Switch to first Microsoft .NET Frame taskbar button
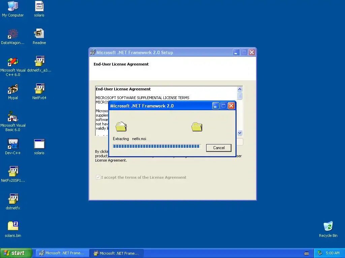The image size is (345, 258). click(62, 253)
